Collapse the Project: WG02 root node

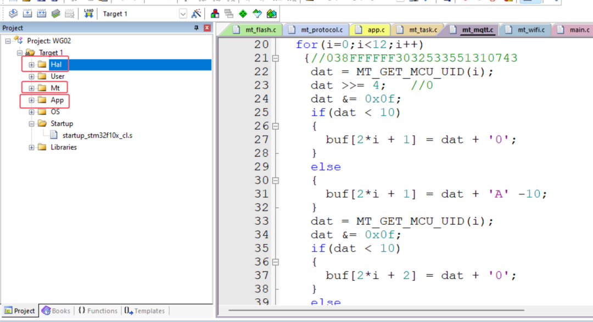click(x=8, y=41)
